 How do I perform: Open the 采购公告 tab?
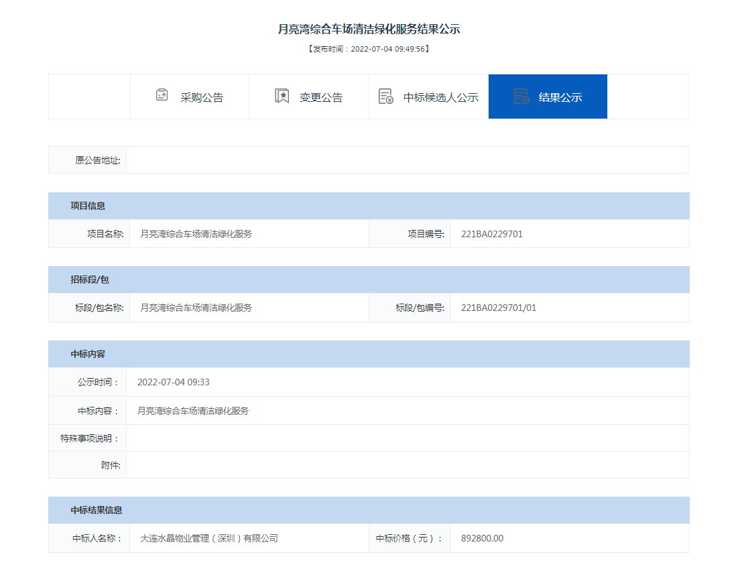click(190, 97)
